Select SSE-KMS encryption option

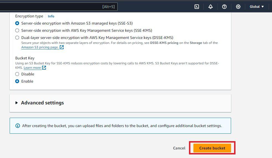tap(17, 30)
